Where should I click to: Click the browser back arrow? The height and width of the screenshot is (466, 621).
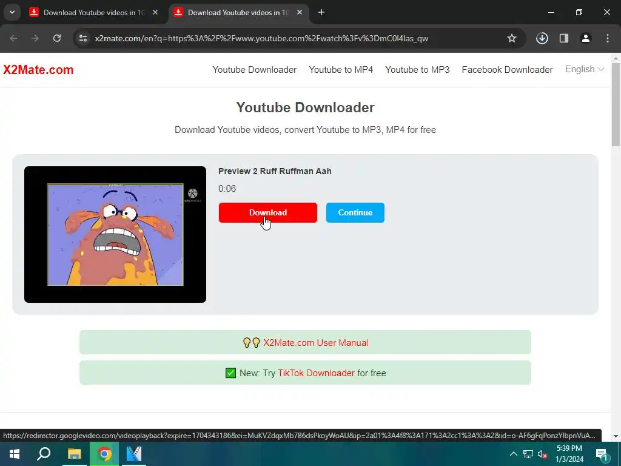(13, 38)
